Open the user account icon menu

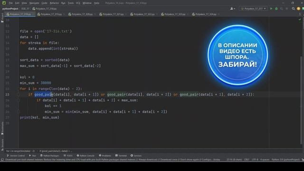232,9
